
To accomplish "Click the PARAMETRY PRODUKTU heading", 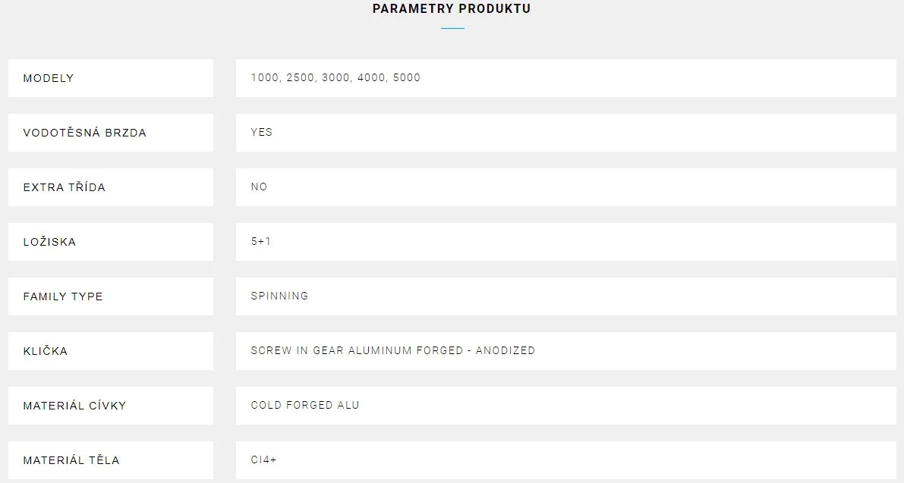I will click(x=452, y=8).
